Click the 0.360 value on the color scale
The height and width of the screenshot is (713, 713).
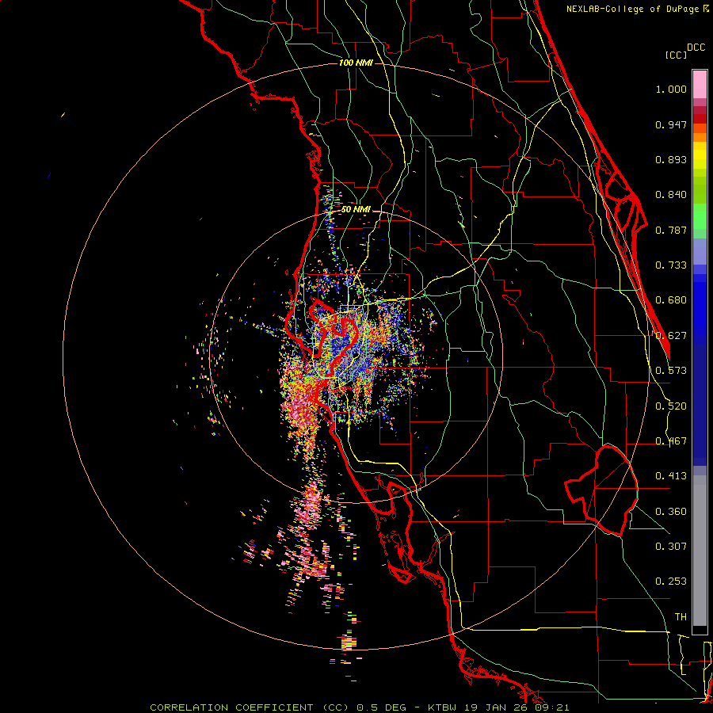(x=671, y=512)
